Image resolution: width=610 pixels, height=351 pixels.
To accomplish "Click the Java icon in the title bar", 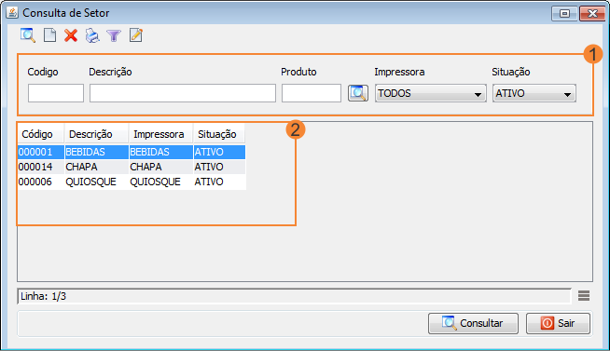I will (12, 13).
